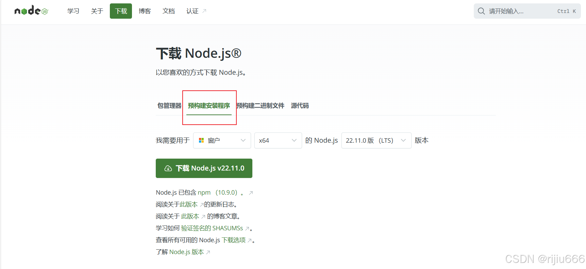Image resolution: width=586 pixels, height=269 pixels.
Task: Open the 窗户 operating system dropdown
Action: tap(222, 140)
